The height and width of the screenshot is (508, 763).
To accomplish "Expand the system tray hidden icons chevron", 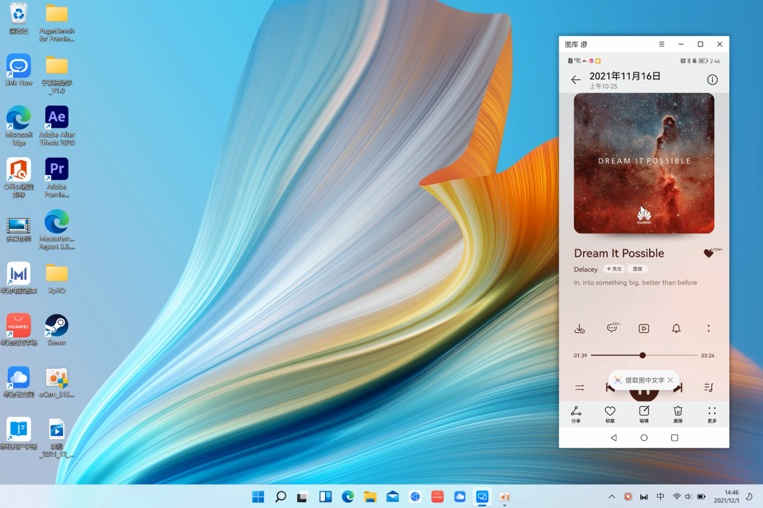I will tap(612, 497).
